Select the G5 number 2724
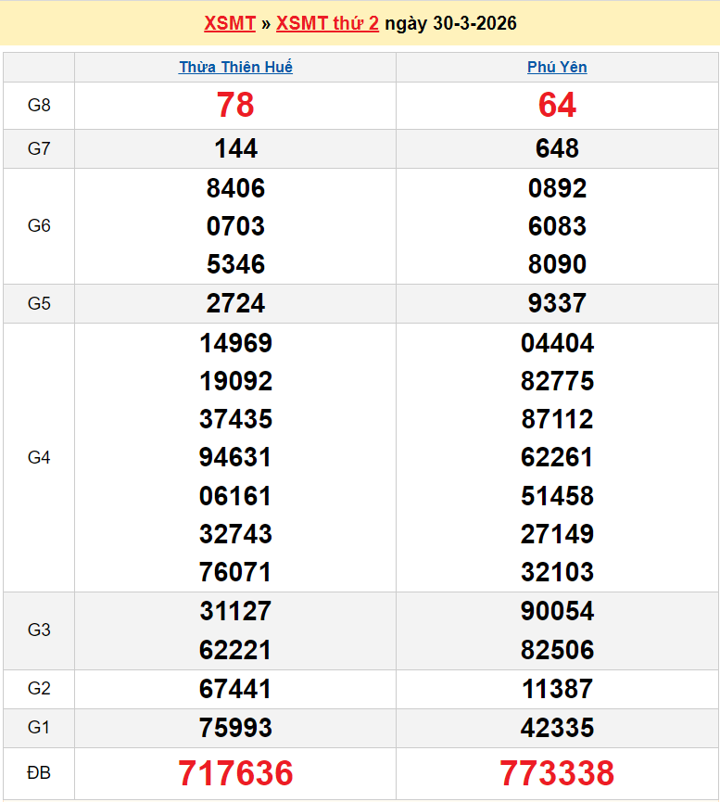 coord(235,303)
